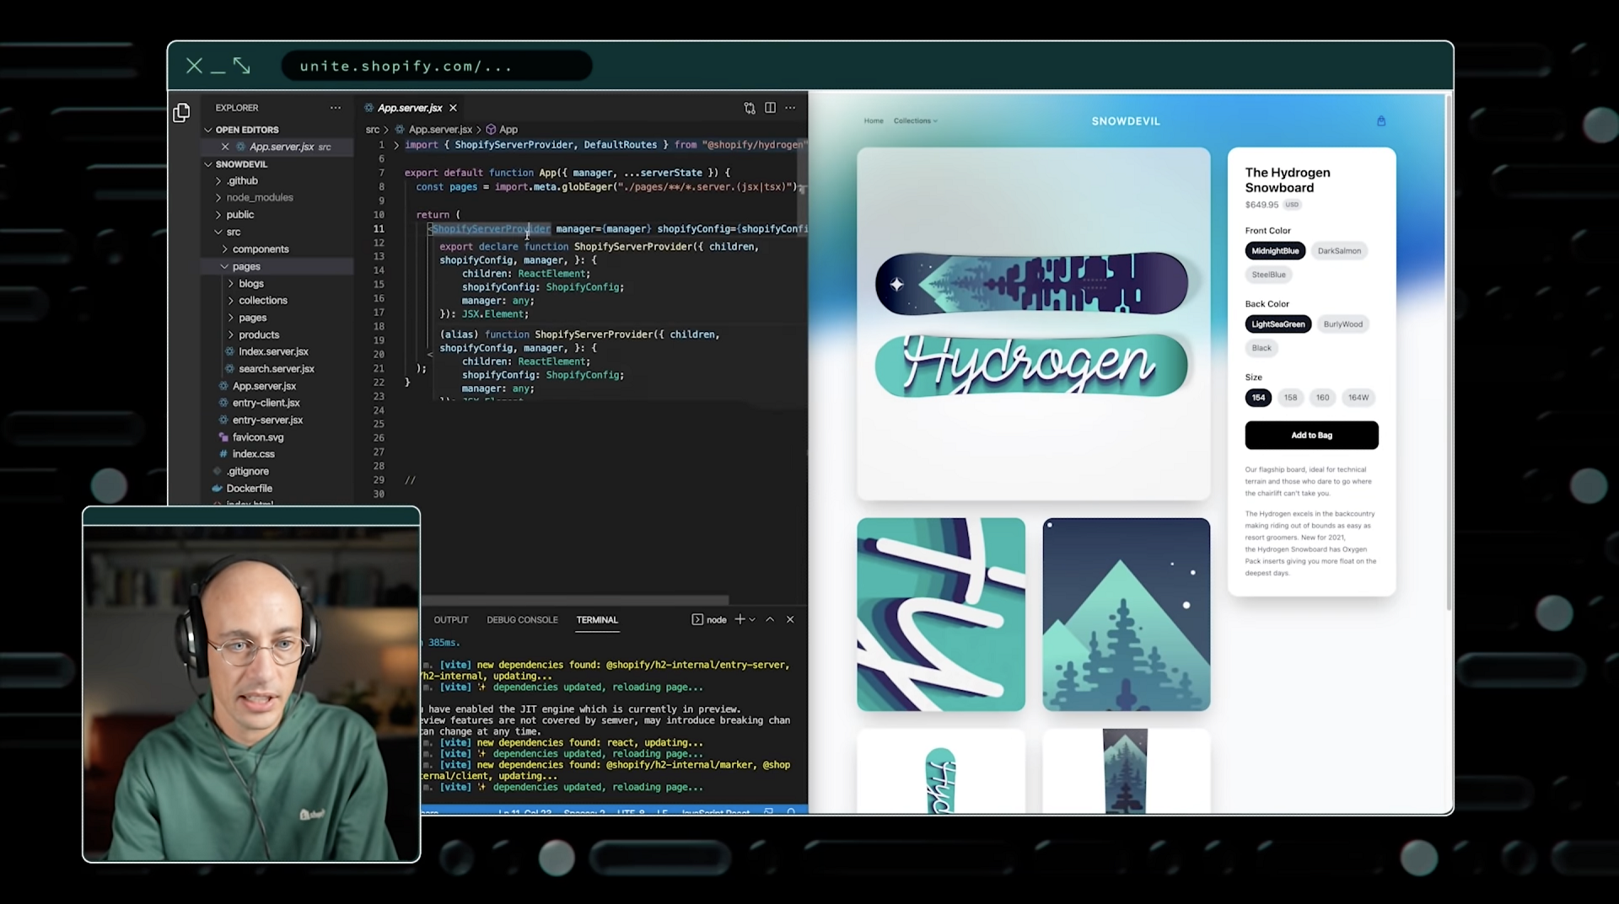The width and height of the screenshot is (1619, 904).
Task: Open editor more actions ellipsis
Action: pyautogui.click(x=790, y=108)
